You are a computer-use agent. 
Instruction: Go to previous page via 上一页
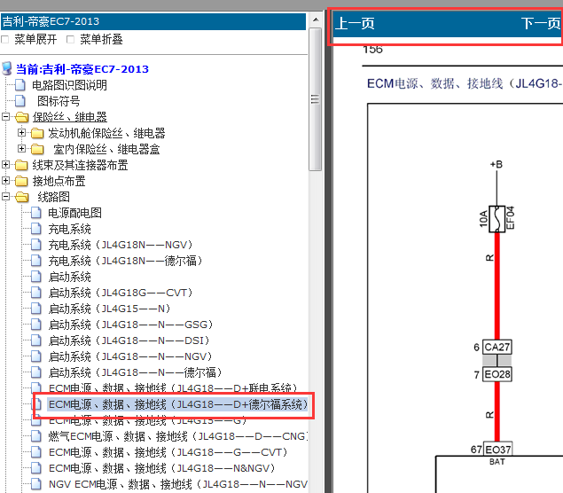tap(355, 24)
